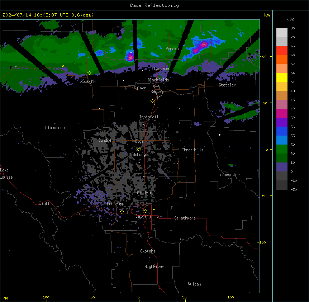Click the dBZ legend heading

tap(290, 19)
